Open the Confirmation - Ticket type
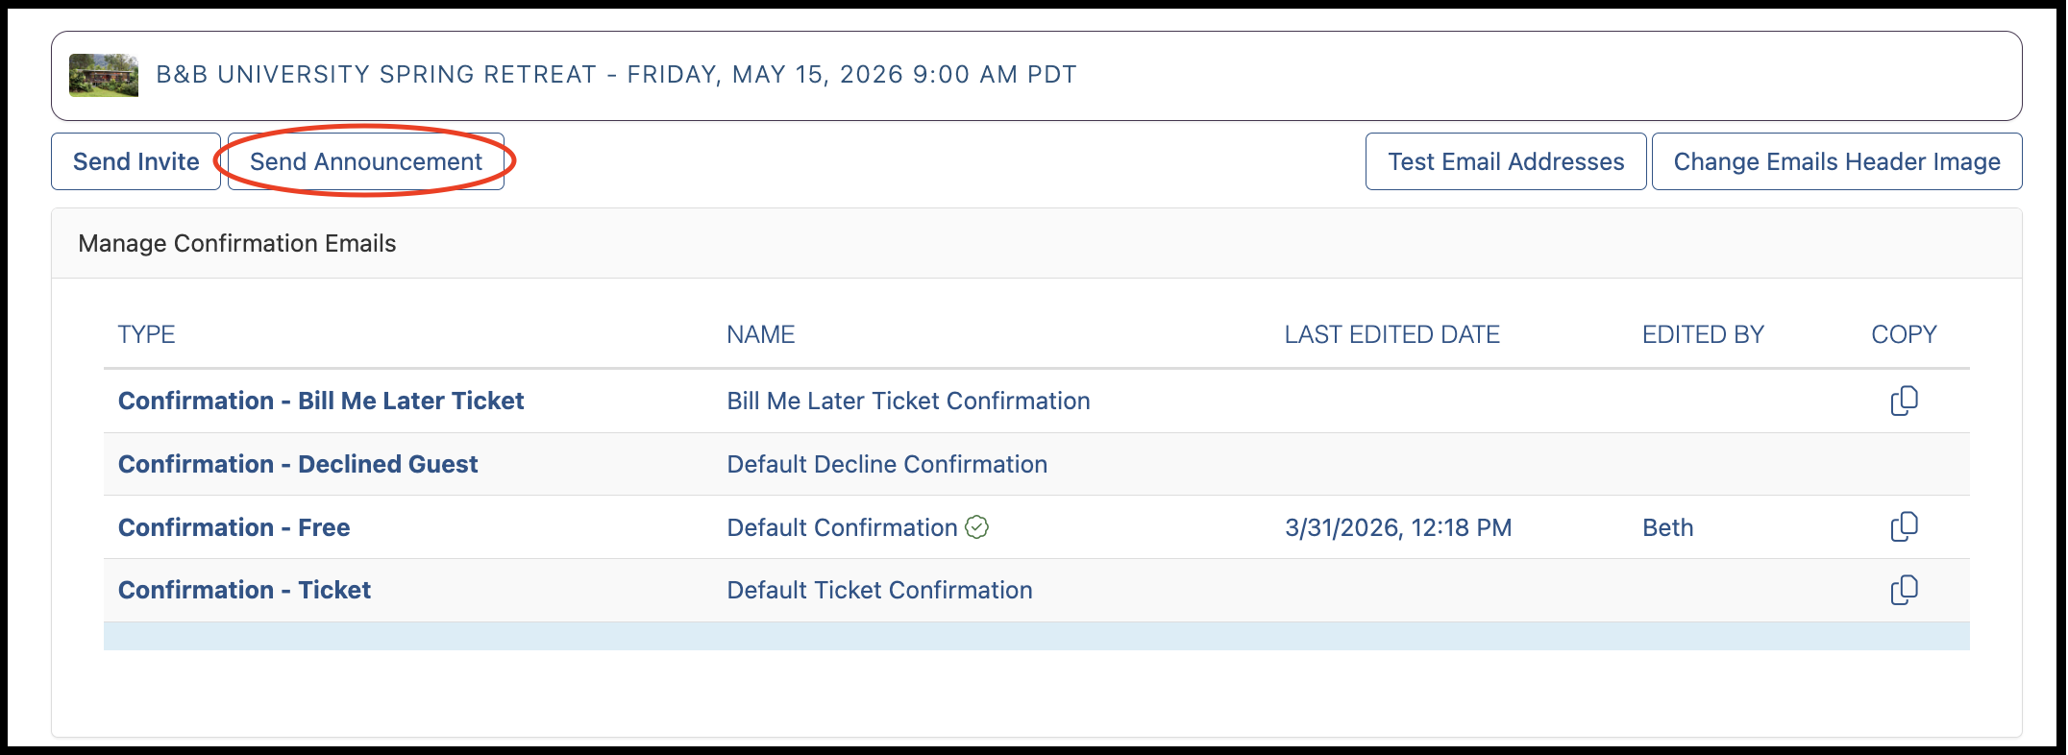The image size is (2068, 755). pyautogui.click(x=244, y=590)
